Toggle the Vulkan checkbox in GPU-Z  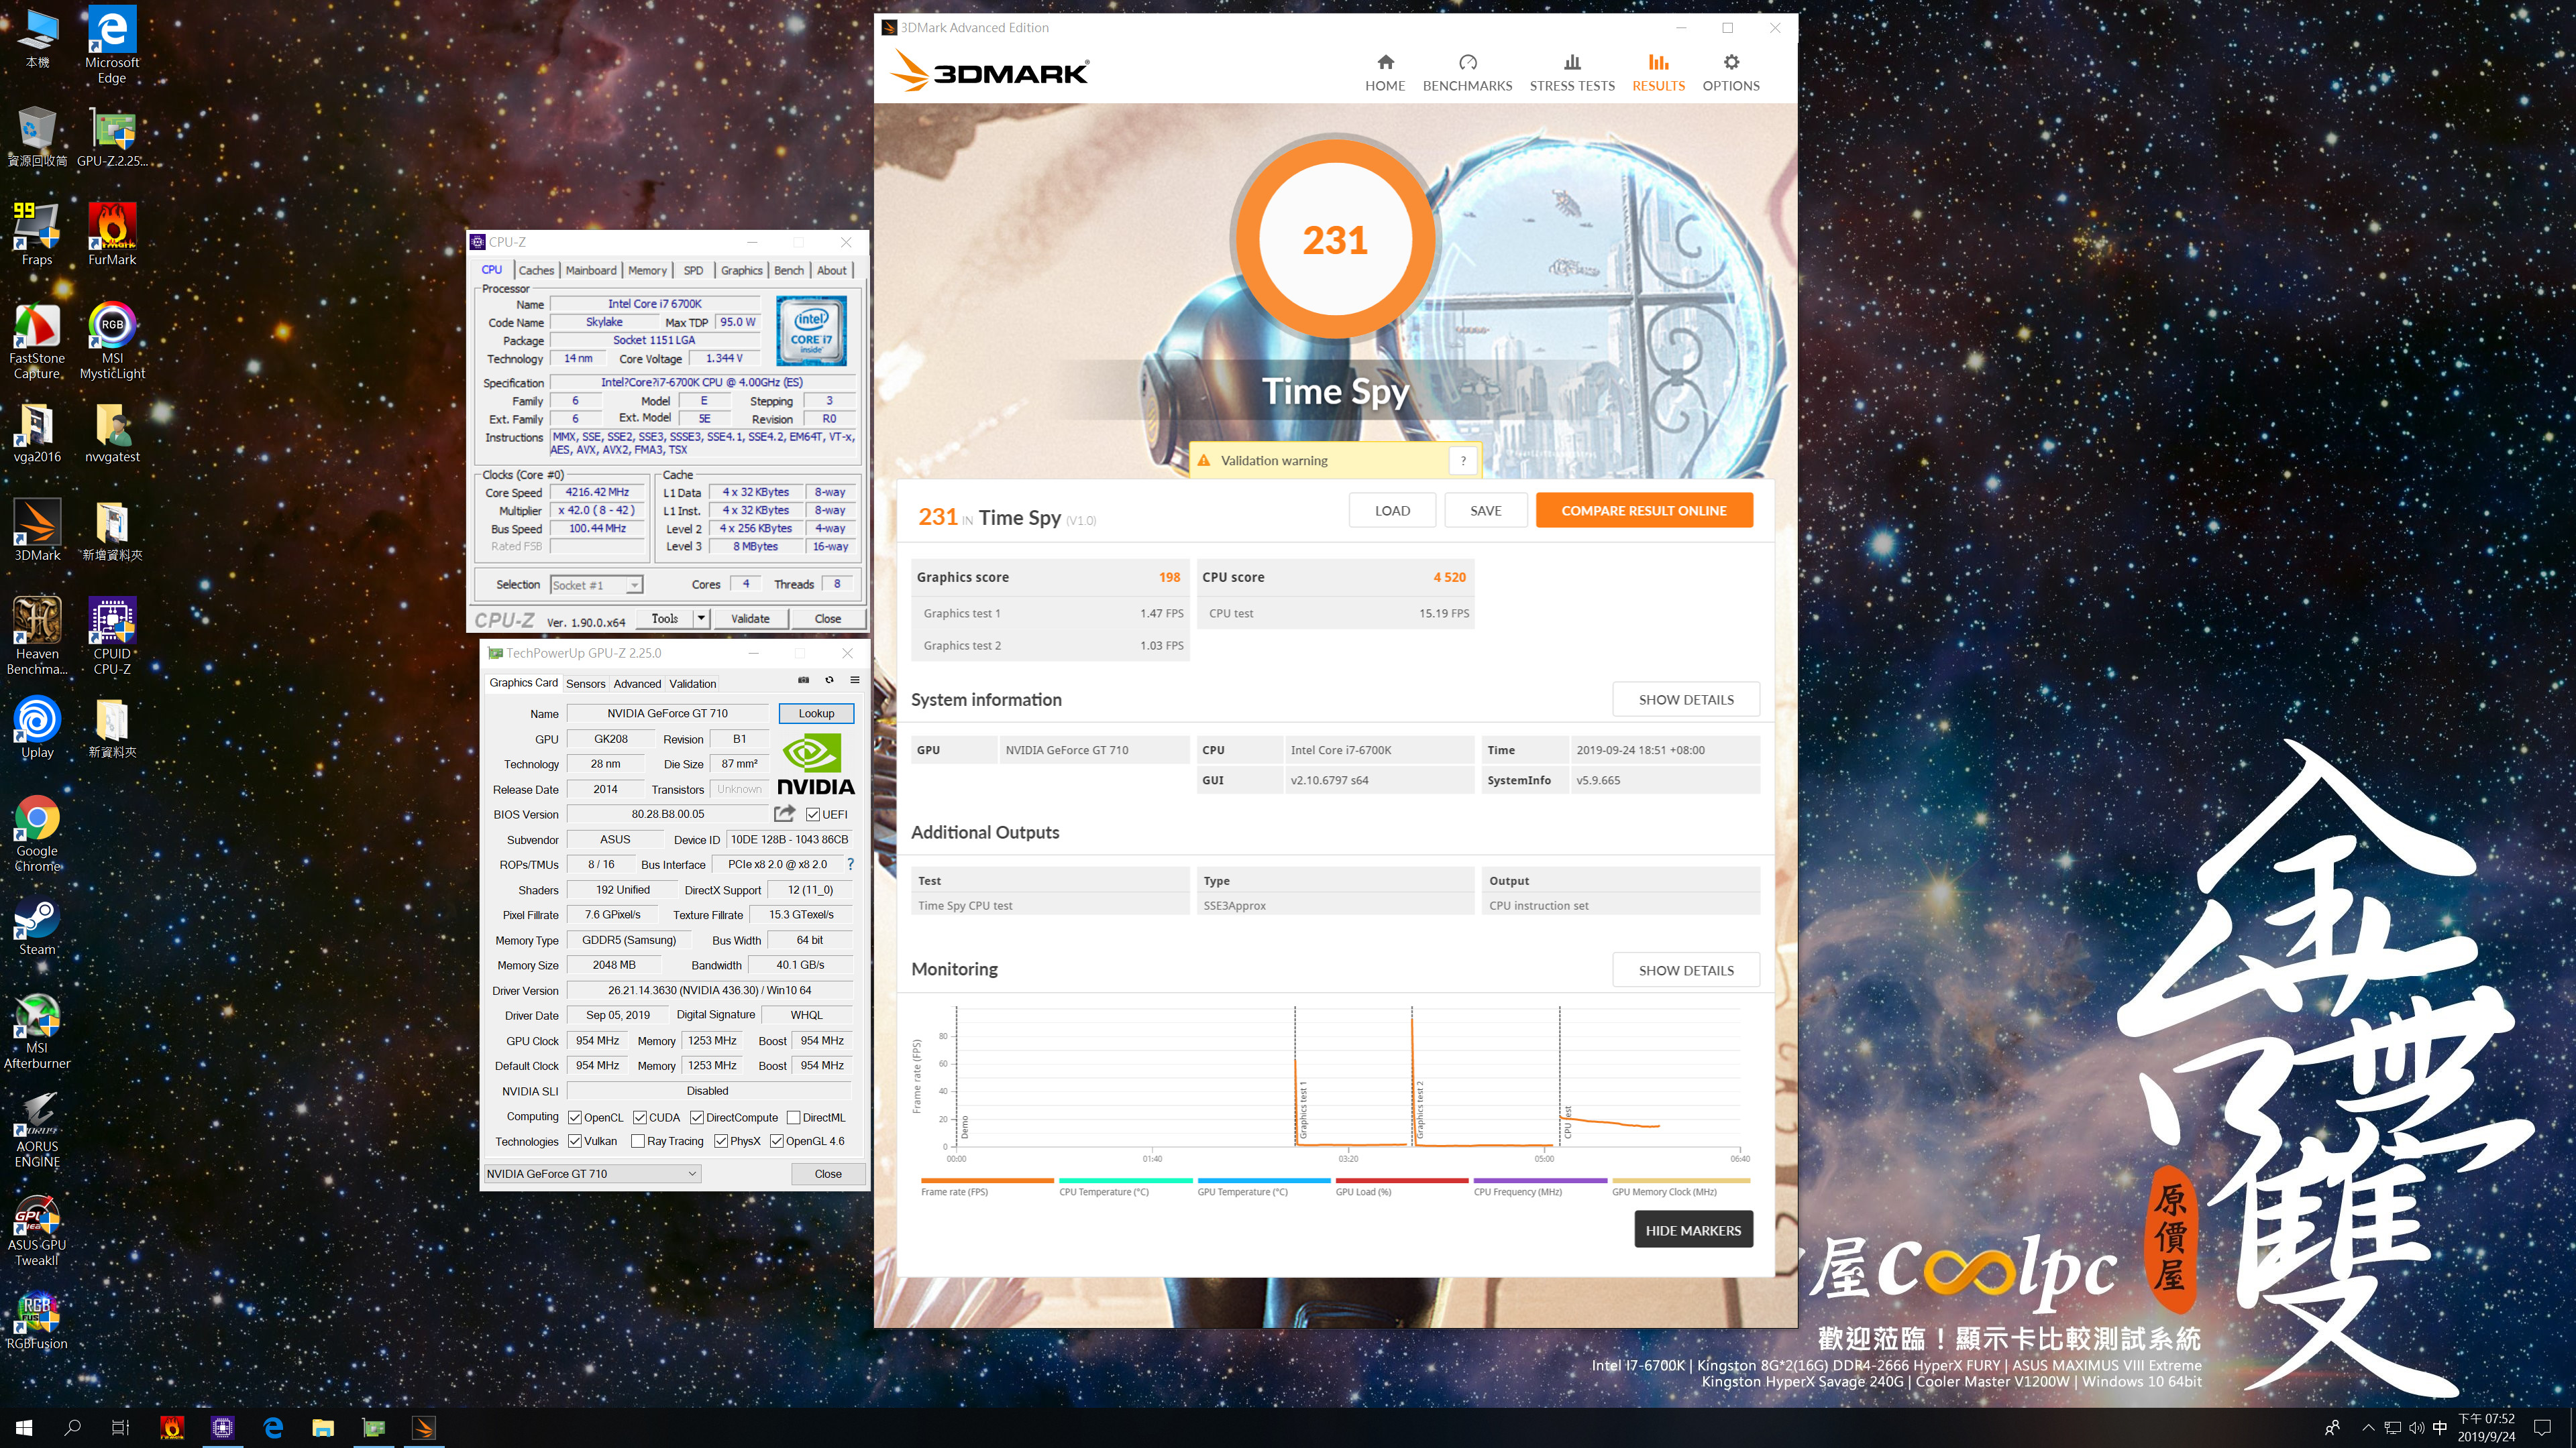click(575, 1141)
